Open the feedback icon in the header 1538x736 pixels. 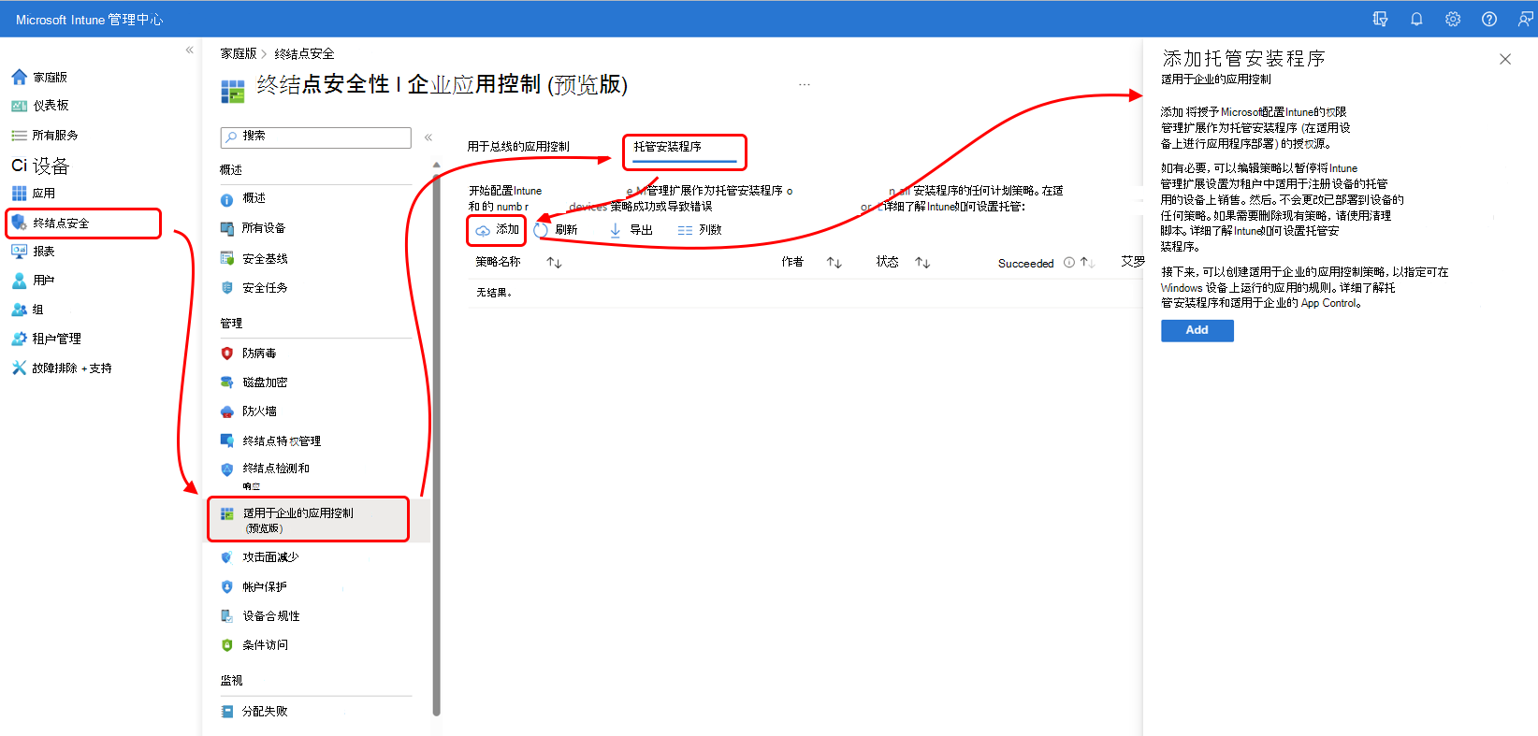pyautogui.click(x=1525, y=19)
